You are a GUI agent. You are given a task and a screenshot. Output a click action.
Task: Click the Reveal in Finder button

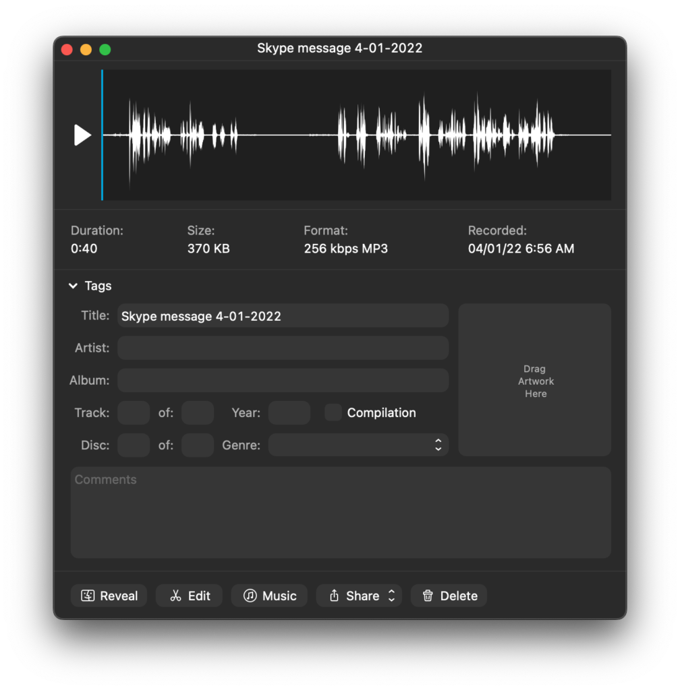(109, 596)
